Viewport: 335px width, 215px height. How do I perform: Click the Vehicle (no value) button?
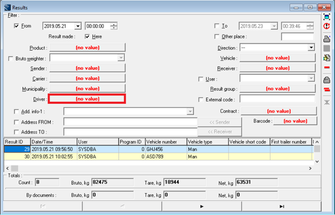(278, 58)
